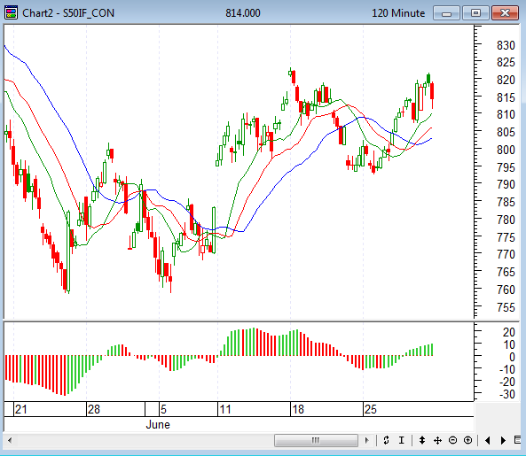Viewport: 526px width, 456px height.
Task: Click the scrollbar left arrow
Action: tap(10, 440)
